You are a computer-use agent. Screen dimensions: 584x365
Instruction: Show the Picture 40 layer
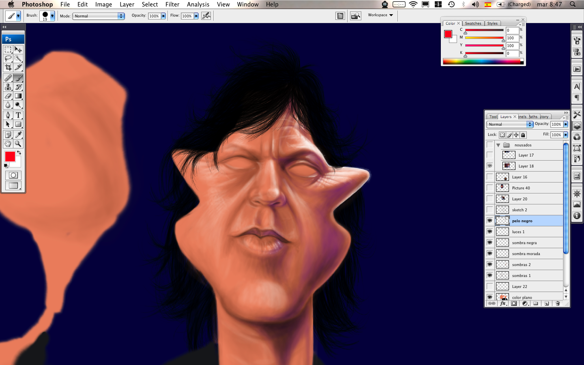click(490, 188)
